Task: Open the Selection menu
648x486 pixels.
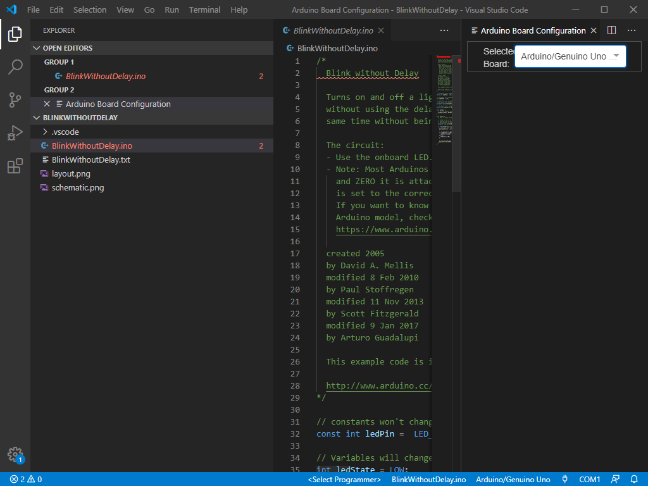Action: tap(90, 9)
